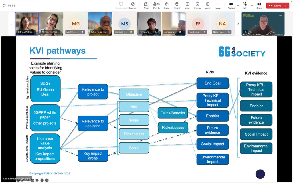This screenshot has width=293, height=183.
Task: Open the React emoji picker
Action: 177,5
